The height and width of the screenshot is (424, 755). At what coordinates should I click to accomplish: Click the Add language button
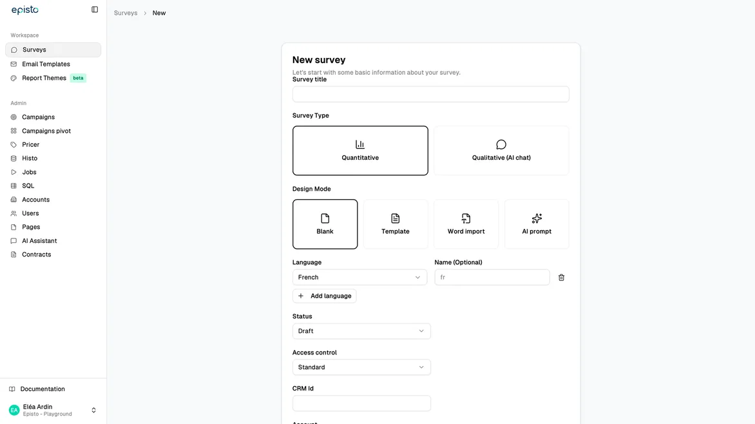click(324, 296)
